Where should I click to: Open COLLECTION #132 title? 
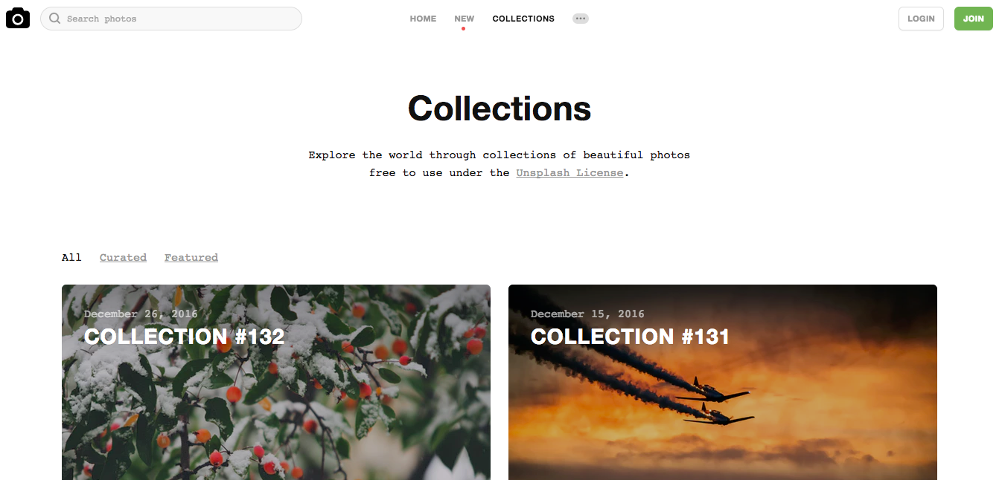point(184,337)
